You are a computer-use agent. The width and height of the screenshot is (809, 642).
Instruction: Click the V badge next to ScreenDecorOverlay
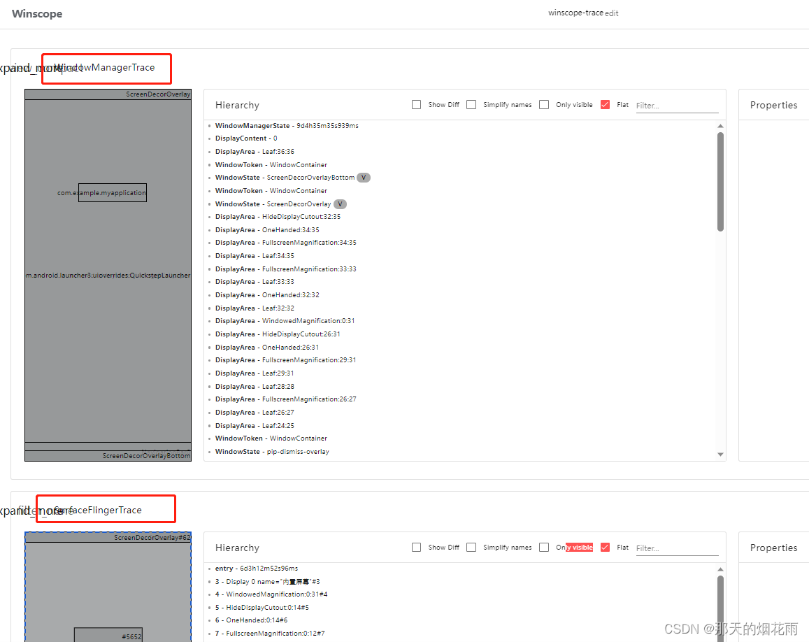341,204
